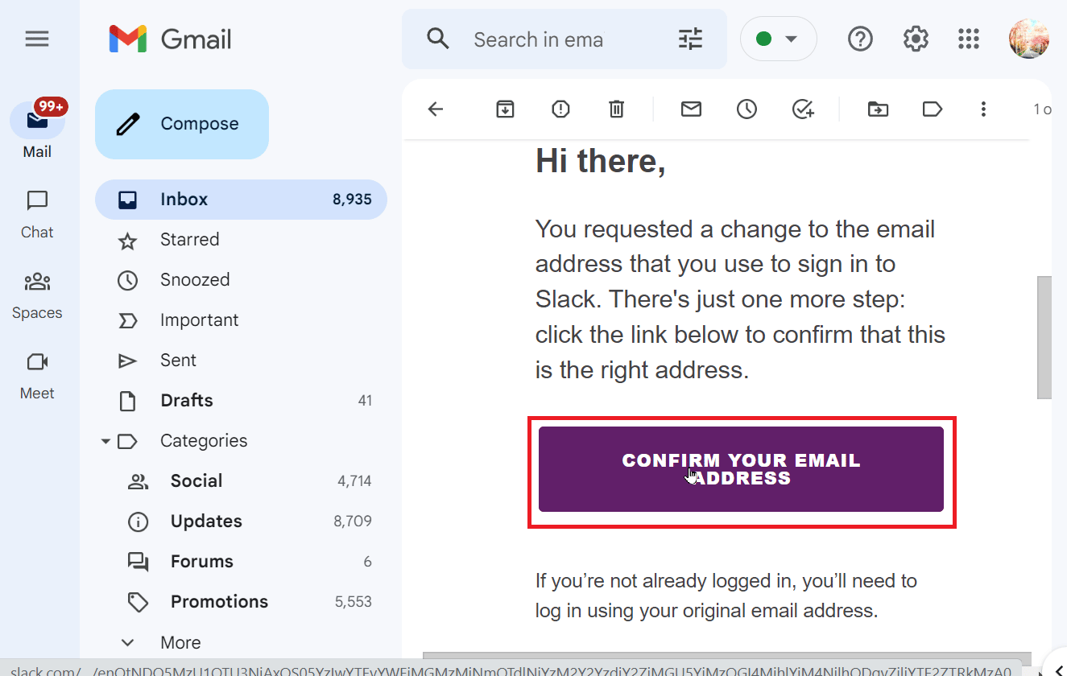The height and width of the screenshot is (676, 1067).
Task: Open Chat from the left rail
Action: coord(36,211)
